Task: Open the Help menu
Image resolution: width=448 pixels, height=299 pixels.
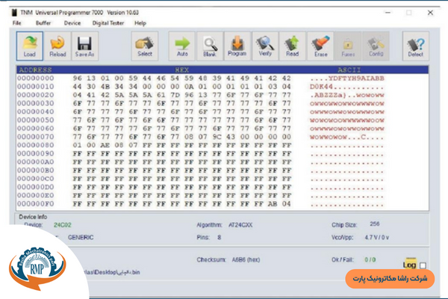Action: 140,23
